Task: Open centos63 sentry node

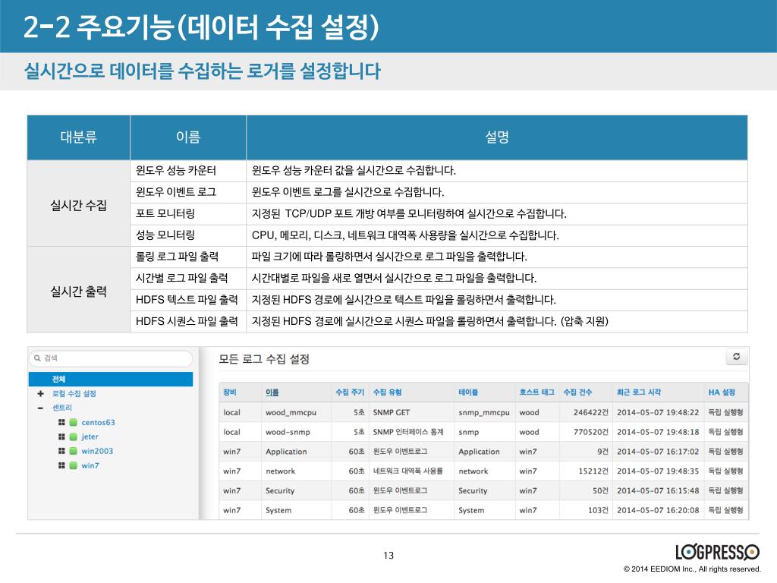Action: 98,422
